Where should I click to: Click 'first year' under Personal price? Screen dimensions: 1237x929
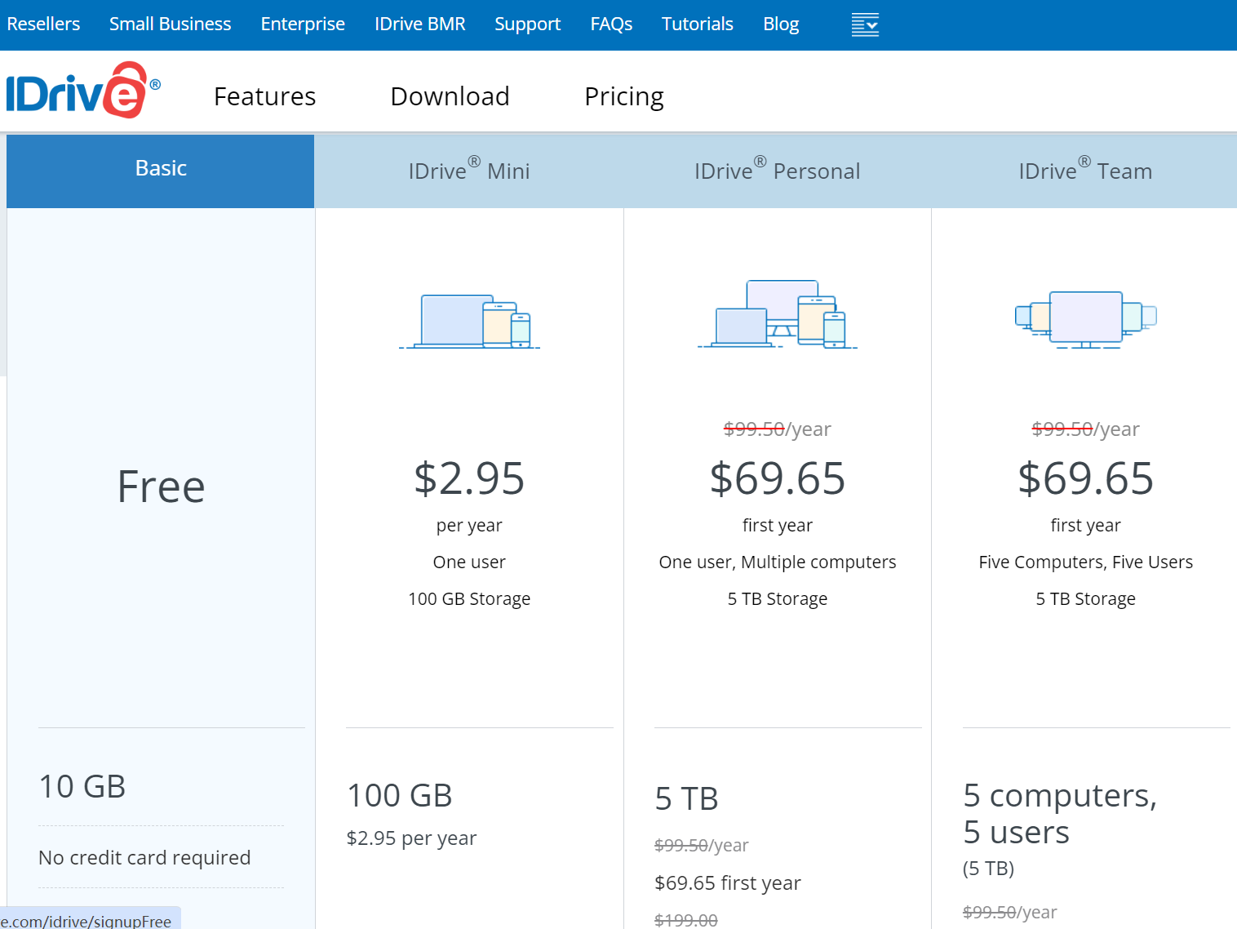pyautogui.click(x=778, y=525)
